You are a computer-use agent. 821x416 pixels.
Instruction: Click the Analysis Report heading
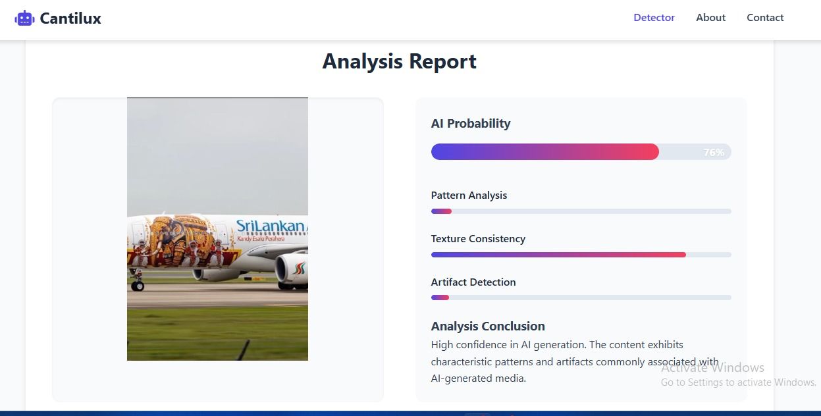pos(399,61)
